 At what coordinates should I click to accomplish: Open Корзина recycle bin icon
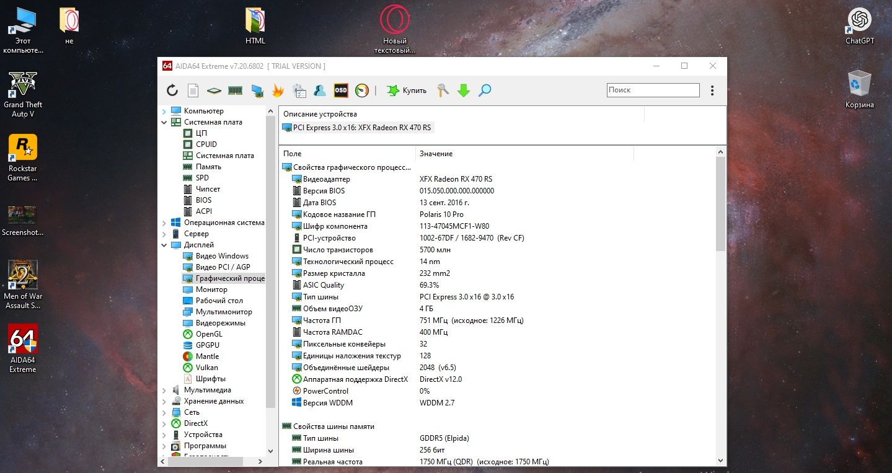(860, 90)
